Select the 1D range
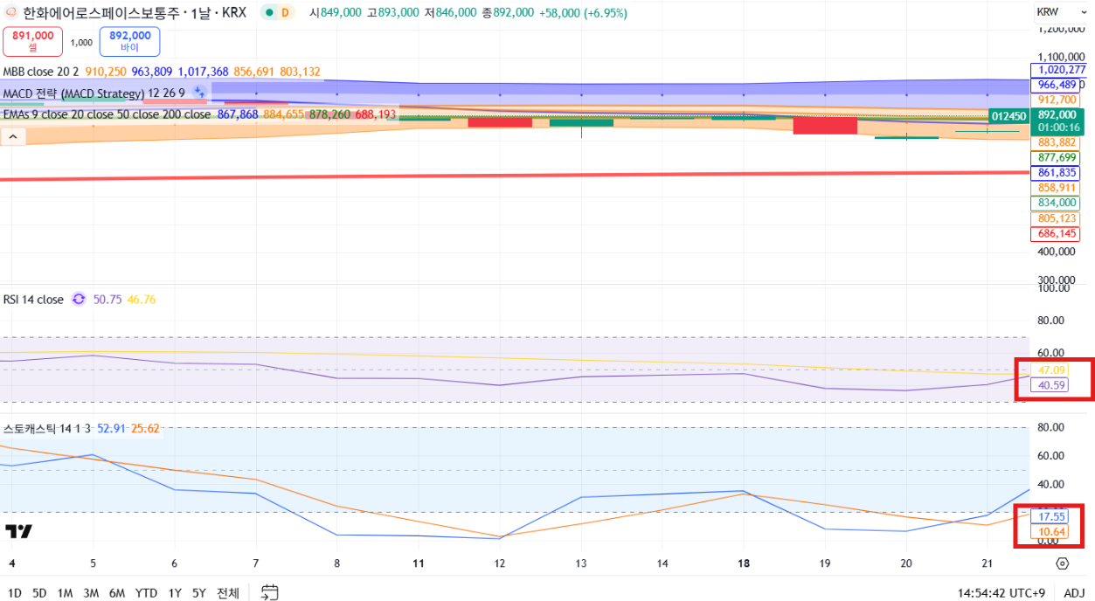Viewport: 1095px width, 601px height. [15, 593]
